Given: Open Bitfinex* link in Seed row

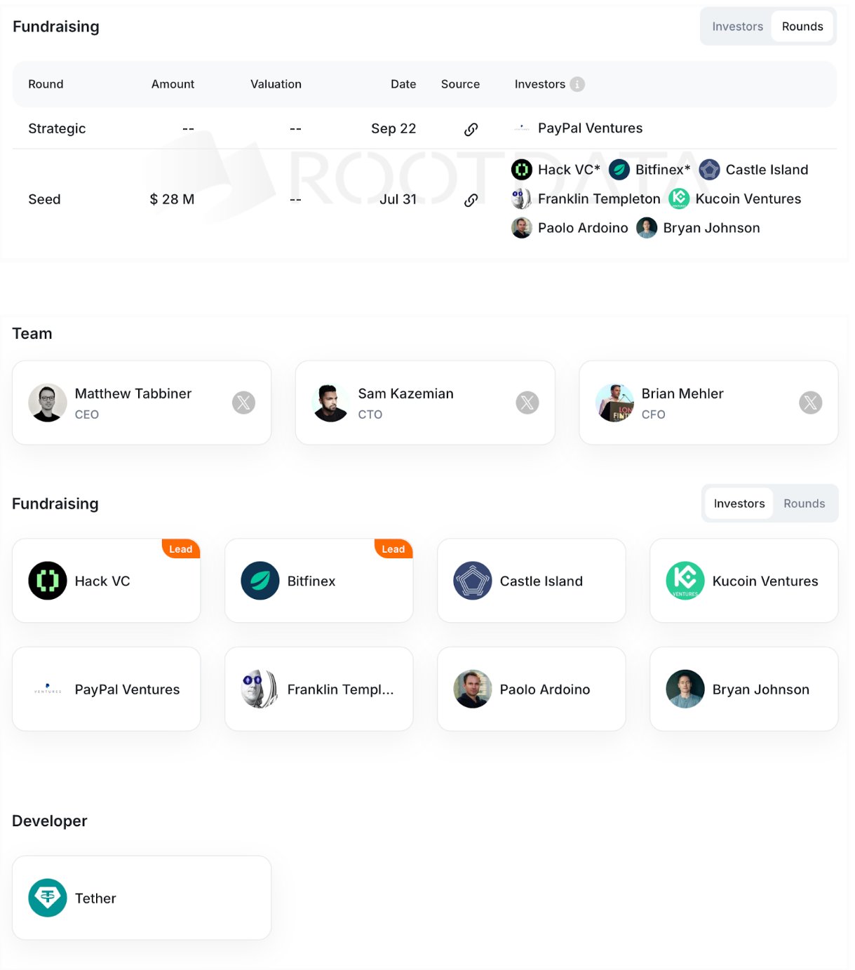Looking at the screenshot, I should tap(663, 170).
